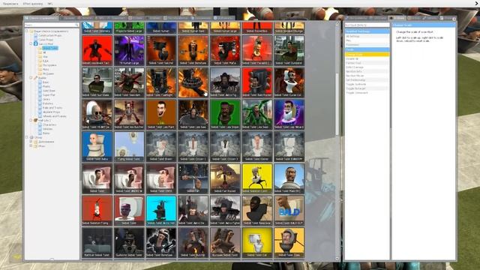Choose the yellow-background Skibidi Toilet Cat thumbnail
This screenshot has width=480, height=270.
pyautogui.click(x=257, y=242)
